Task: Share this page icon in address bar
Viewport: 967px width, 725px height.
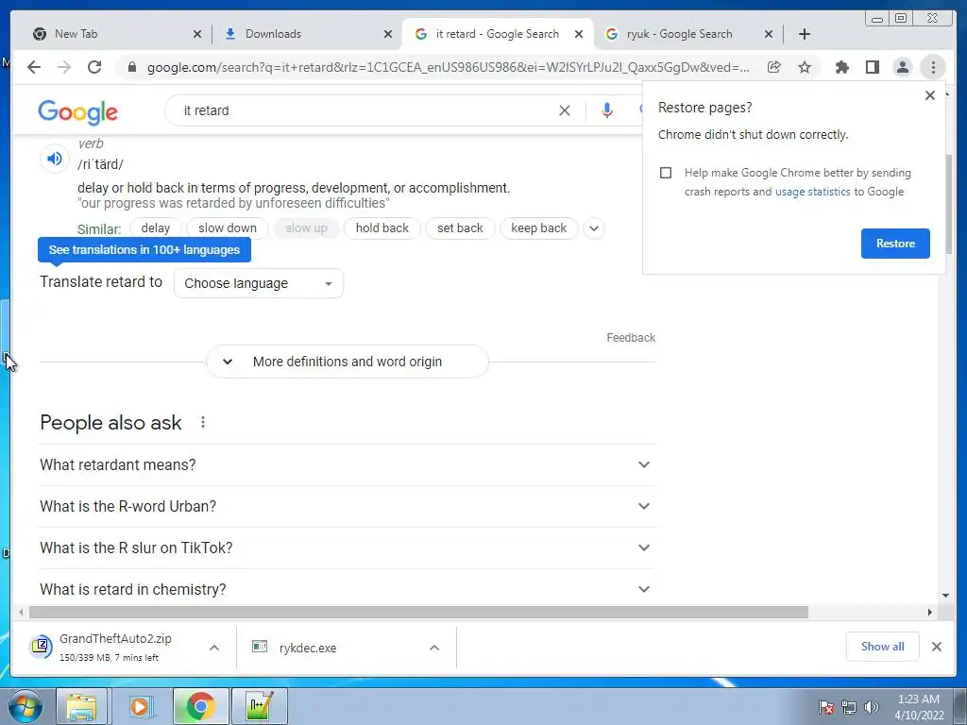Action: click(x=774, y=67)
